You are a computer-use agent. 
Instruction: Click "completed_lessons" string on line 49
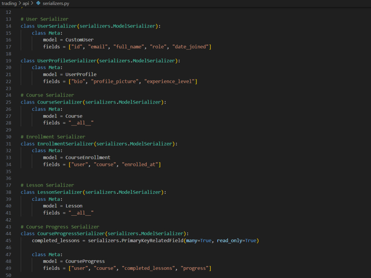coord(148,268)
